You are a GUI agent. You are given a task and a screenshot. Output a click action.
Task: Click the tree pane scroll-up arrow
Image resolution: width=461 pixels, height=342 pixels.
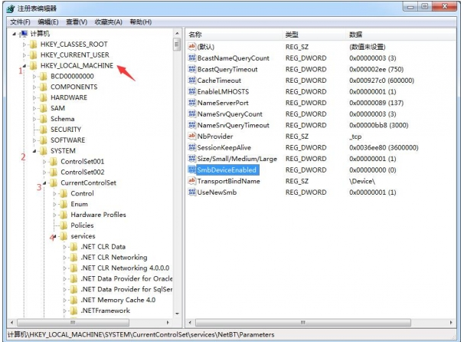tap(177, 33)
